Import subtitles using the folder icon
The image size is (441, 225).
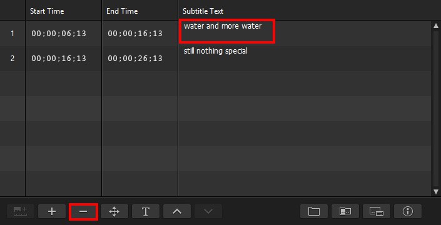tap(314, 211)
